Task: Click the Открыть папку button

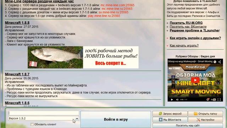Action: (205, 114)
